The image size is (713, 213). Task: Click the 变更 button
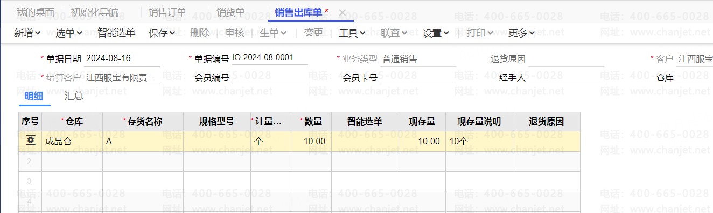point(313,33)
